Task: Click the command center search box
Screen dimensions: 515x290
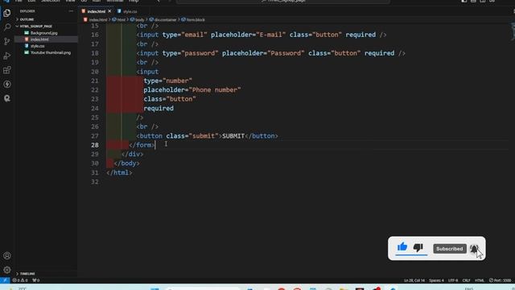Action: point(282,2)
